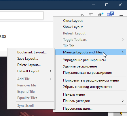This screenshot has height=116, width=127.
Task: Minimize the browser window
Action: click(x=94, y=5)
